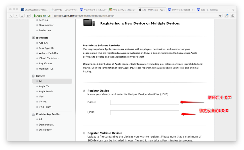Click the device Name input field
The height and width of the screenshot is (150, 244).
[144, 102]
